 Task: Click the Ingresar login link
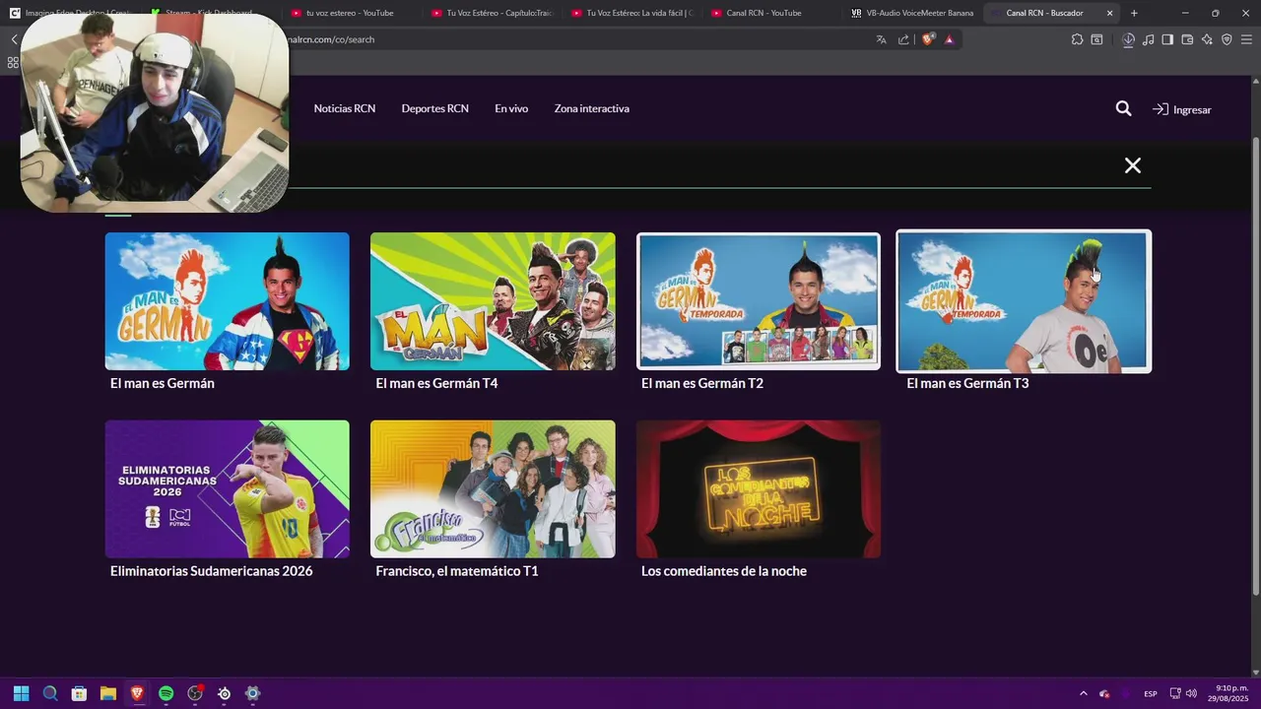click(x=1182, y=109)
